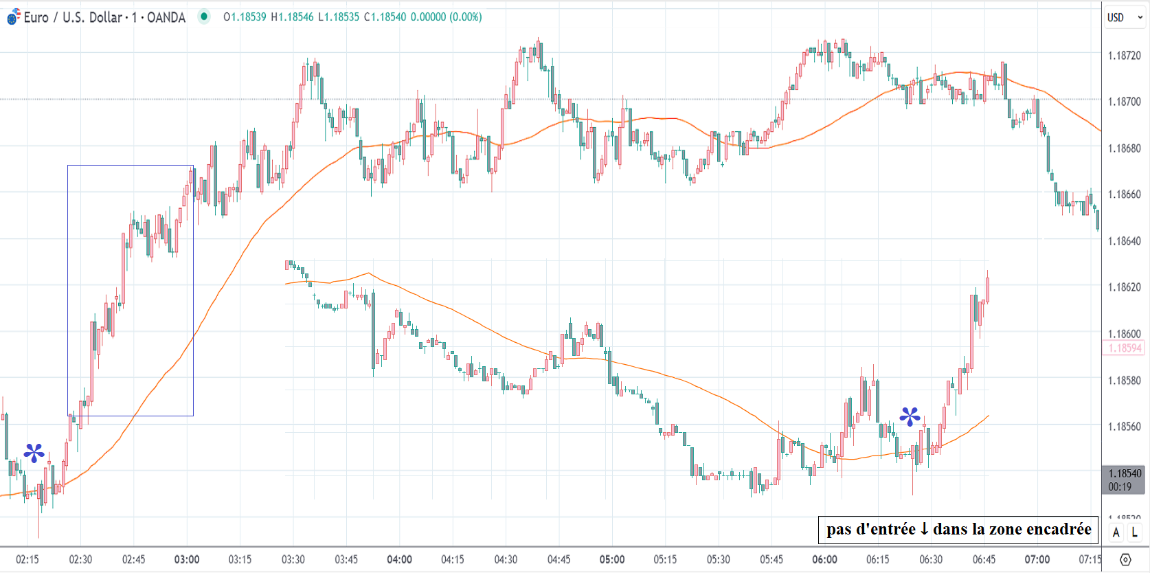The height and width of the screenshot is (573, 1150).
Task: Click the Euro / U.S. Dollar symbol title
Action: 104,17
